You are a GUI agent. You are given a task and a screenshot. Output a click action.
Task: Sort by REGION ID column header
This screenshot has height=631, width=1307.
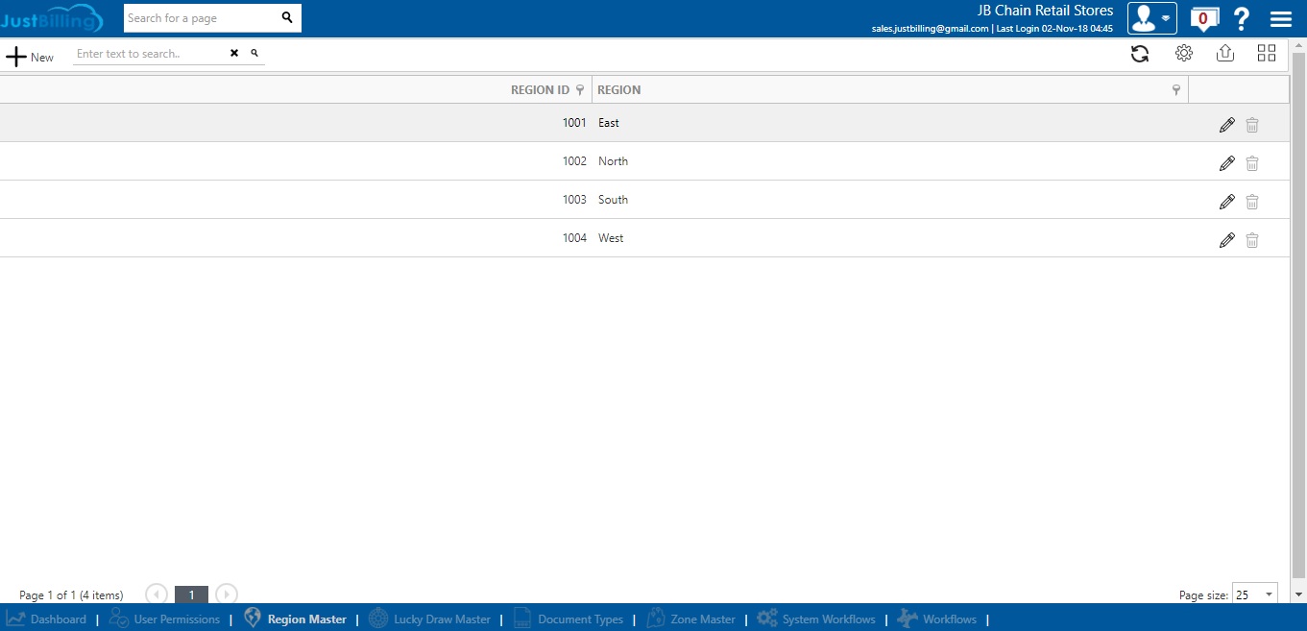pos(540,89)
